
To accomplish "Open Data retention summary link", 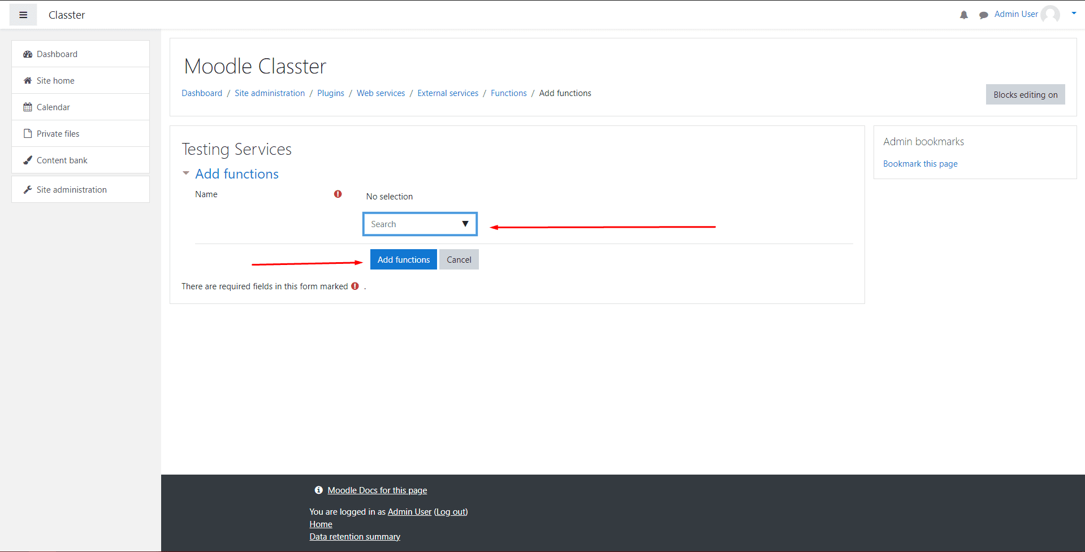I will pos(355,537).
